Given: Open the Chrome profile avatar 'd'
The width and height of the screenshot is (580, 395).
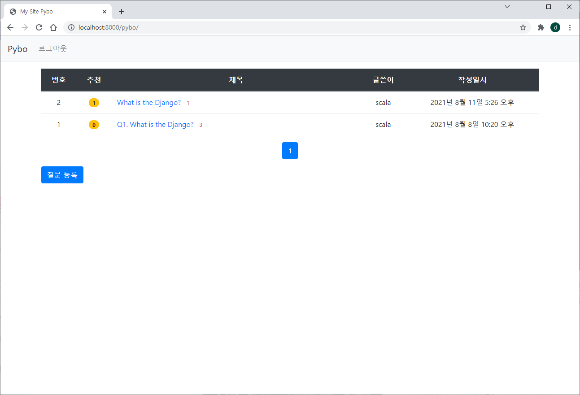Looking at the screenshot, I should point(555,27).
